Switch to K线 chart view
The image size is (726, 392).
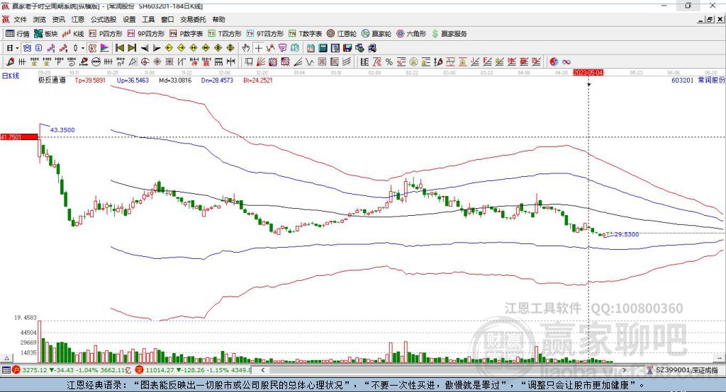(73, 34)
